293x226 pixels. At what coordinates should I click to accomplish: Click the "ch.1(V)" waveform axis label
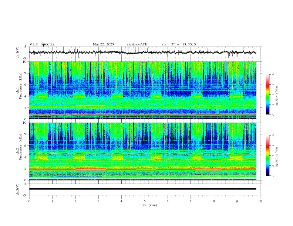pos(18,52)
